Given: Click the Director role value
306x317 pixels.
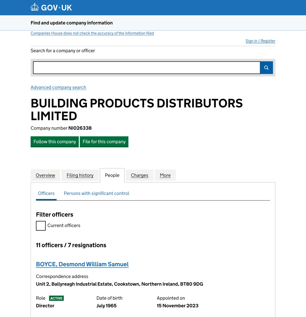Looking at the screenshot, I should point(45,306).
